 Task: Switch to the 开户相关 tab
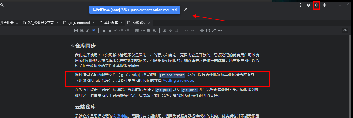[7, 23]
